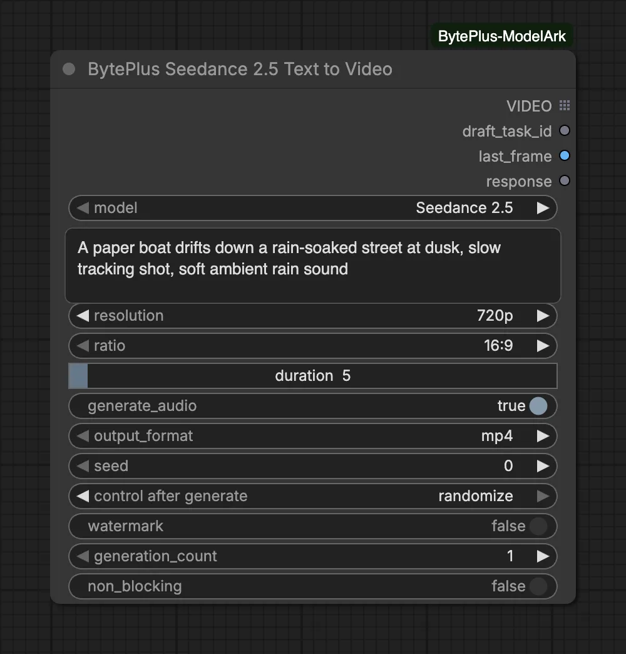Click the seed value field
This screenshot has height=654, width=626.
pos(312,466)
